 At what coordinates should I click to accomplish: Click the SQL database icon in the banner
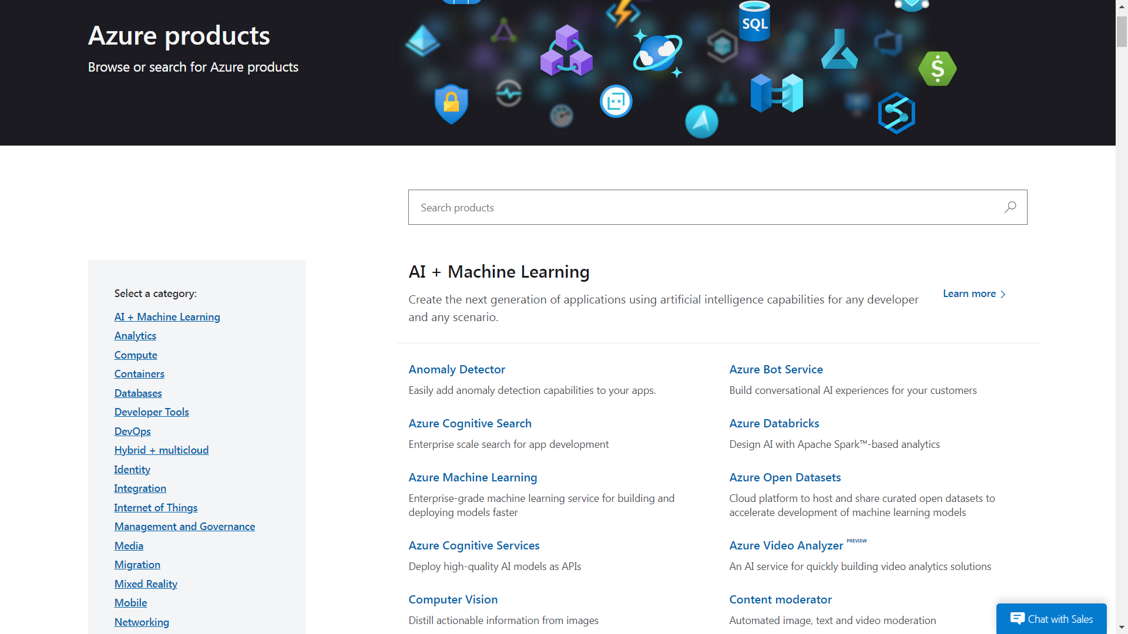(755, 22)
